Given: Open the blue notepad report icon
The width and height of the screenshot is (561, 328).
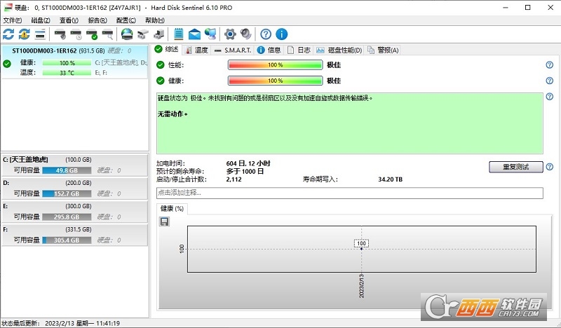Looking at the screenshot, I should click(179, 34).
